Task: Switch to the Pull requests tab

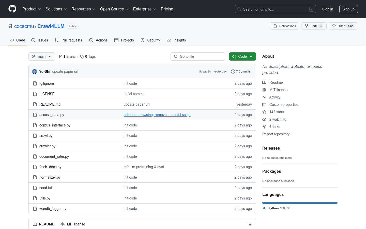Action: point(68,40)
